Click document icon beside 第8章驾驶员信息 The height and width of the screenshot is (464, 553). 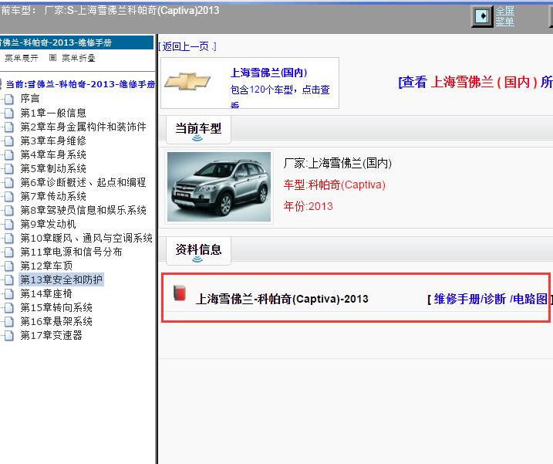(9, 211)
